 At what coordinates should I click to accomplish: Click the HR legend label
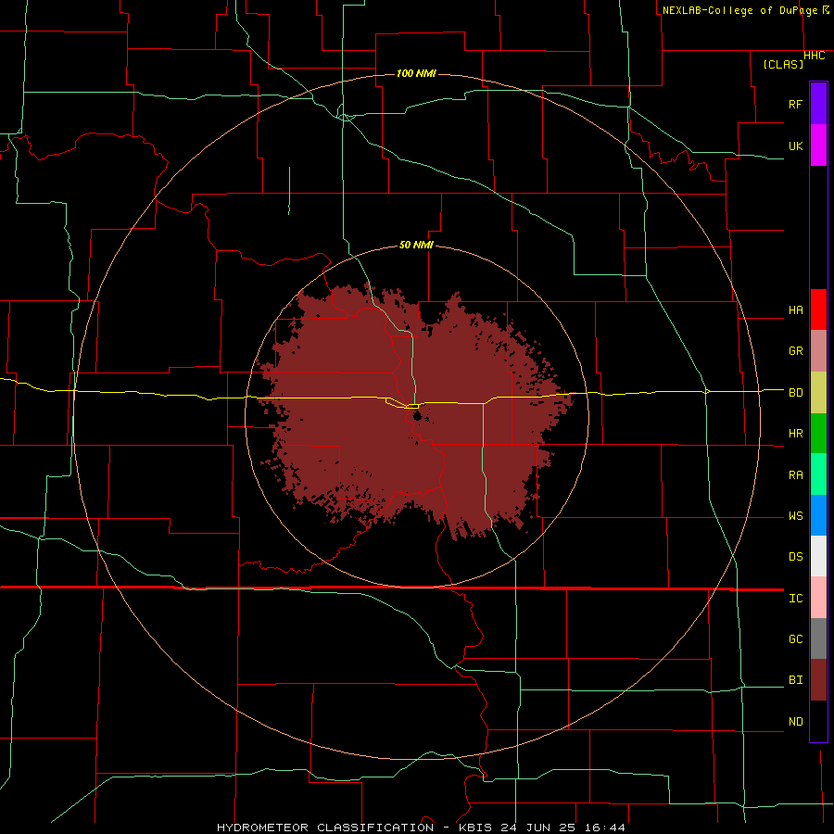[x=795, y=434]
